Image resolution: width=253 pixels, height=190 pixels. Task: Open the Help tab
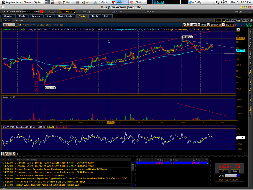point(106,16)
